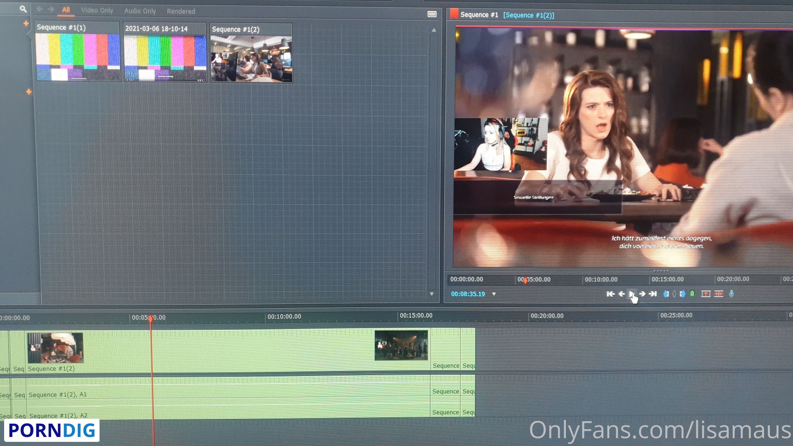The width and height of the screenshot is (793, 446).
Task: Click 00:25:00.00 on the timeline ruler
Action: click(676, 316)
